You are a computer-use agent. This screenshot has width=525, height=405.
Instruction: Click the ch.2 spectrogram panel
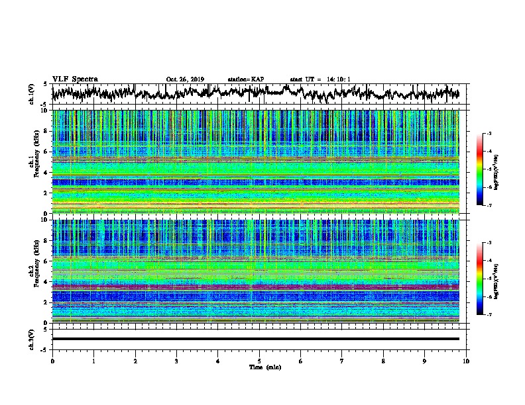(256, 271)
